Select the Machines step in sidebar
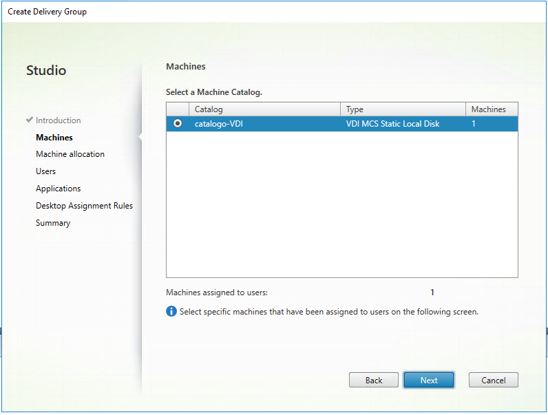The image size is (548, 415). [x=54, y=138]
